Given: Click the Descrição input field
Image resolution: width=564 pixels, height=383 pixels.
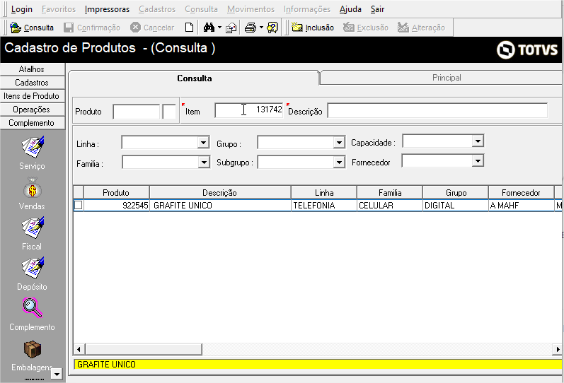Looking at the screenshot, I should (437, 110).
